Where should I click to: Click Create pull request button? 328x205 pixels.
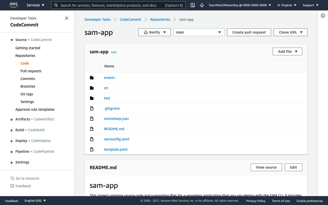(x=249, y=32)
